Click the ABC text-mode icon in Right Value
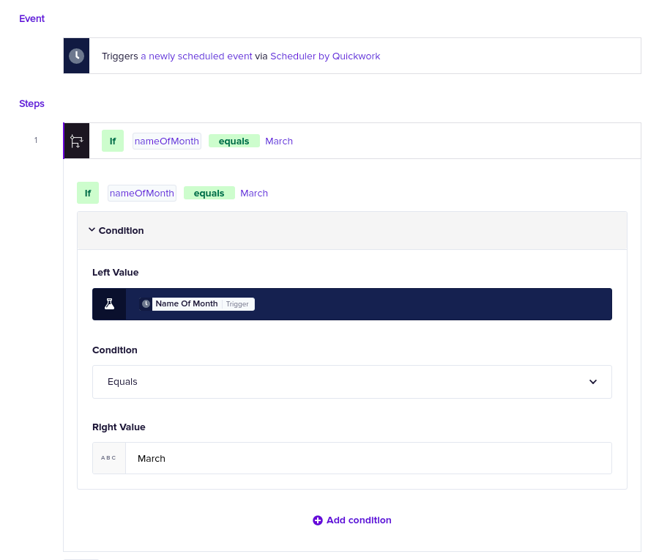The width and height of the screenshot is (659, 560). 109,458
